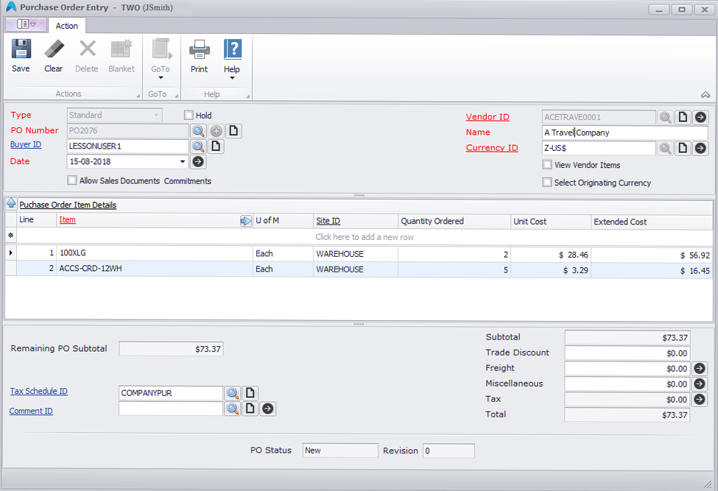Open the Comment ID note icon
The width and height of the screenshot is (718, 491).
click(250, 409)
